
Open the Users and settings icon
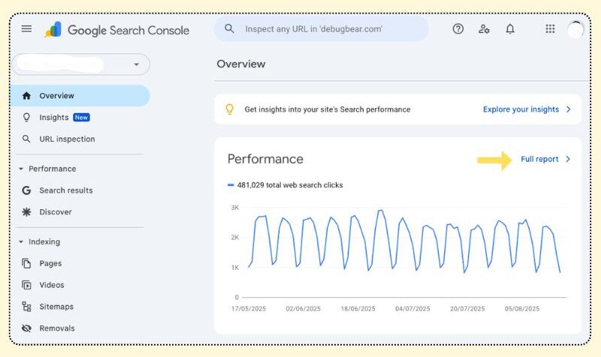click(x=484, y=28)
